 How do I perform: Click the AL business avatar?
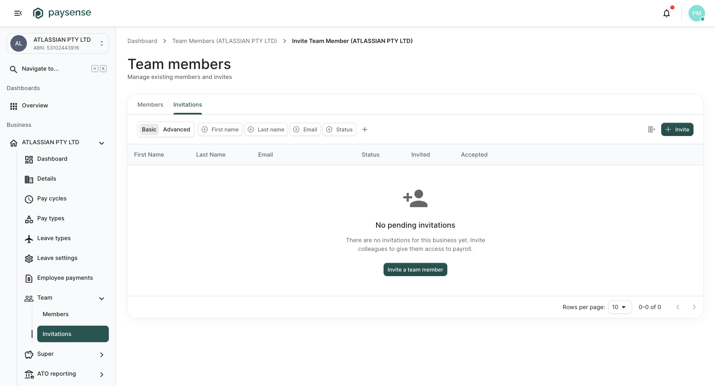[x=19, y=43]
